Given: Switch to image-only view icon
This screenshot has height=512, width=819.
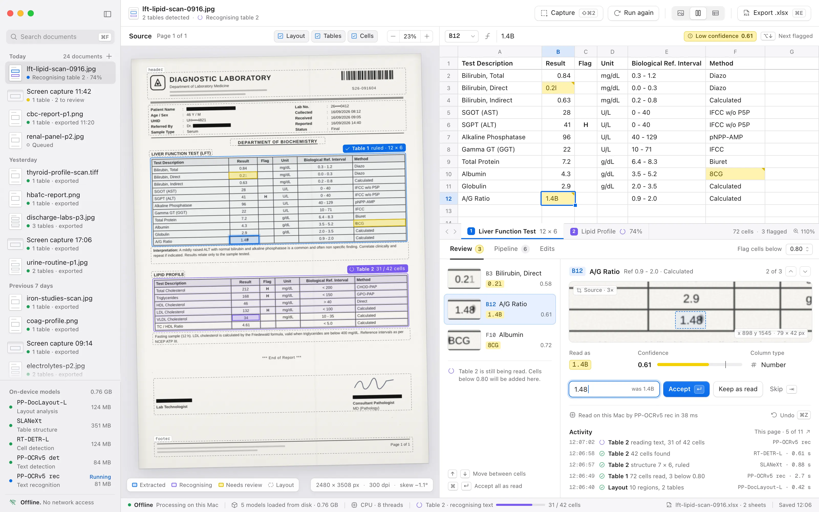Looking at the screenshot, I should point(681,13).
